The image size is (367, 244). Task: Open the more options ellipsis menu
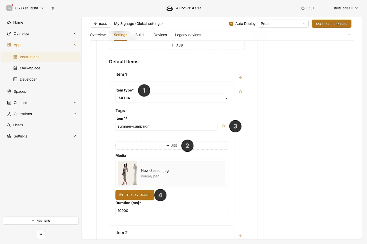point(349,35)
